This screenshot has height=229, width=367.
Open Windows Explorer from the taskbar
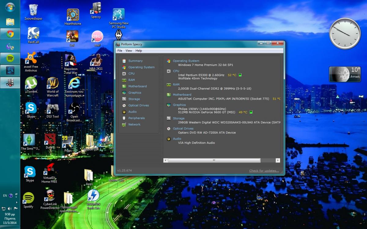tap(10, 22)
